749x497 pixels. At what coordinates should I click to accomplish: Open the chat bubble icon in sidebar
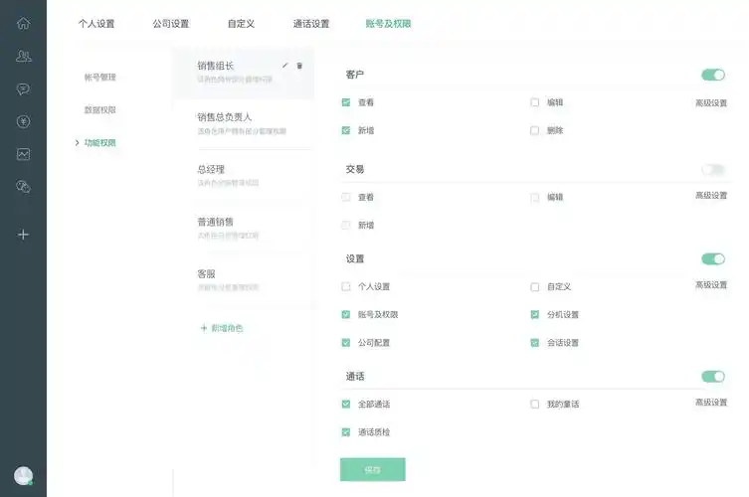[23, 88]
